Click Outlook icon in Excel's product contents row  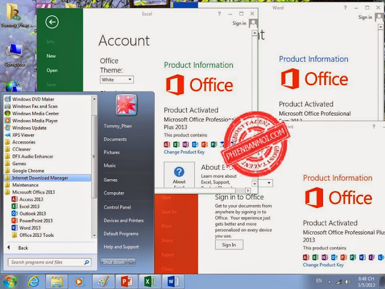[195, 144]
